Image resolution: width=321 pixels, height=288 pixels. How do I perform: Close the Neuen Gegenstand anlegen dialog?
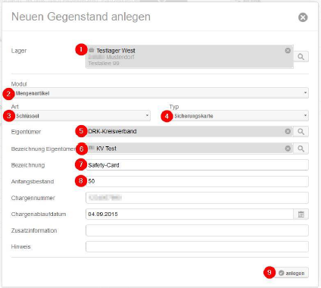click(303, 17)
